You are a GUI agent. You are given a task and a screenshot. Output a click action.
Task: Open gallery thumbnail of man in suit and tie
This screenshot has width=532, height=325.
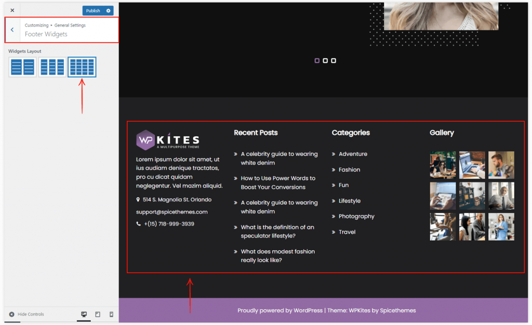501,196
